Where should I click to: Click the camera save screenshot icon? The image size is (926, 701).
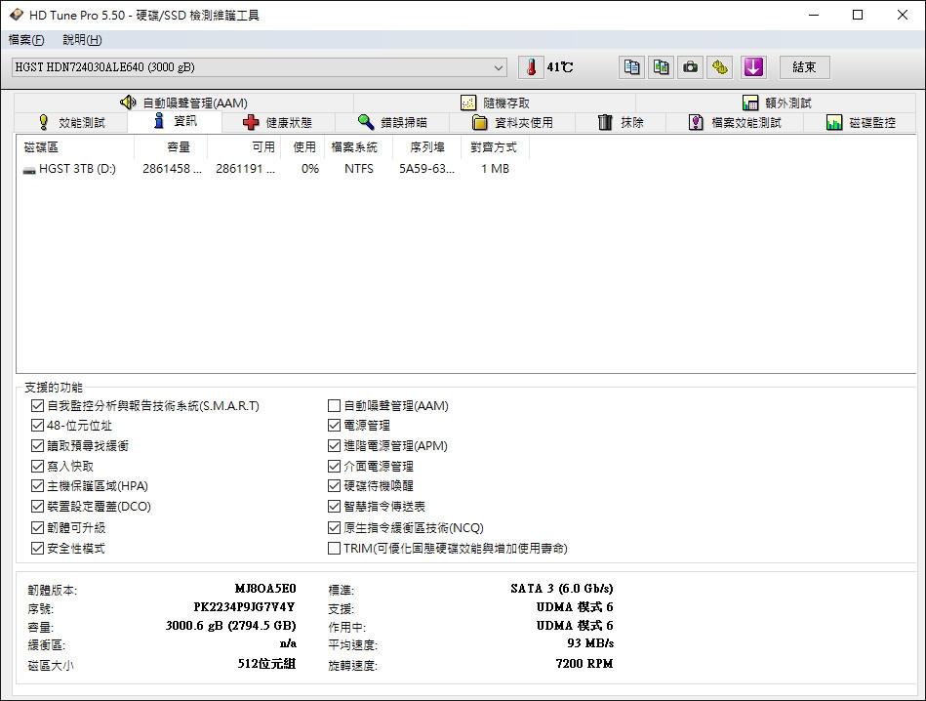point(690,67)
